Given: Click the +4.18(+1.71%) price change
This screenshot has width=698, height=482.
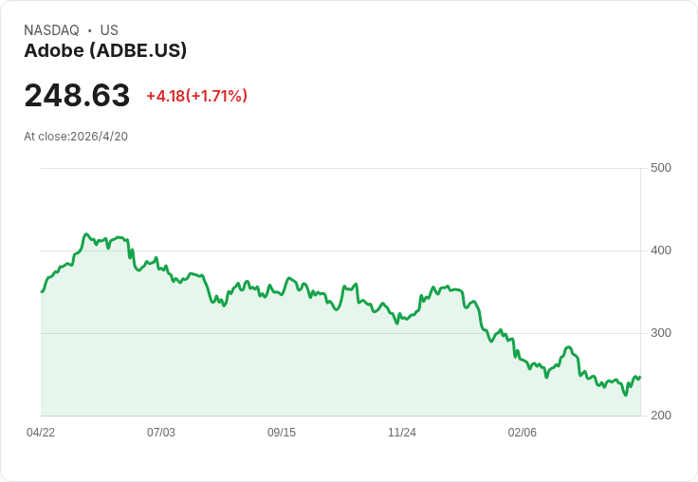Looking at the screenshot, I should (196, 96).
